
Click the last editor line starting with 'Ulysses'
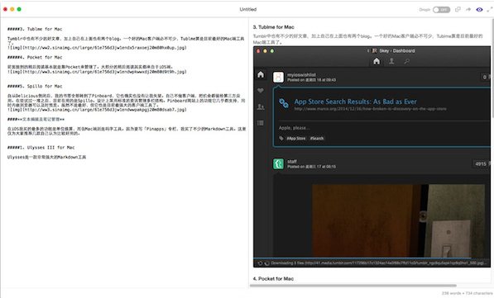[x=46, y=157]
